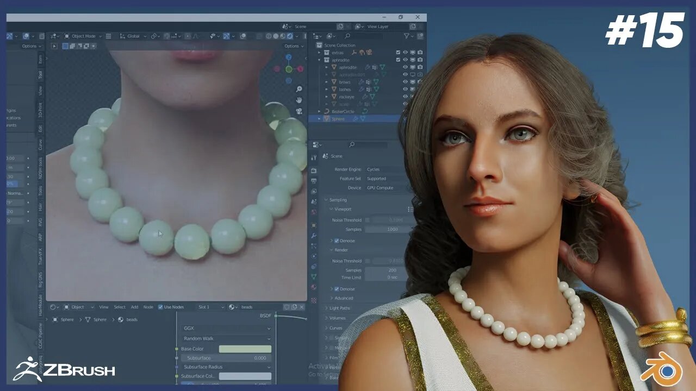Open the Node menu in node editor

click(148, 307)
